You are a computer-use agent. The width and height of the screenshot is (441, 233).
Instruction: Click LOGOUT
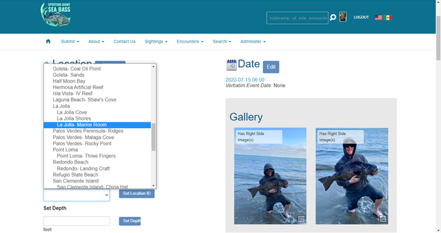[x=361, y=17]
